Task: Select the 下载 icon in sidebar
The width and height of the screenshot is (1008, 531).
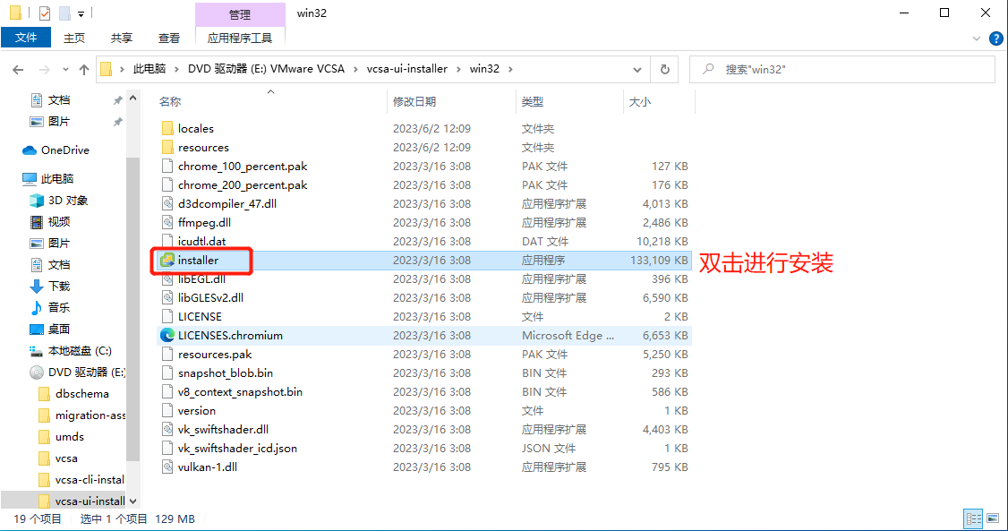Action: 37,286
